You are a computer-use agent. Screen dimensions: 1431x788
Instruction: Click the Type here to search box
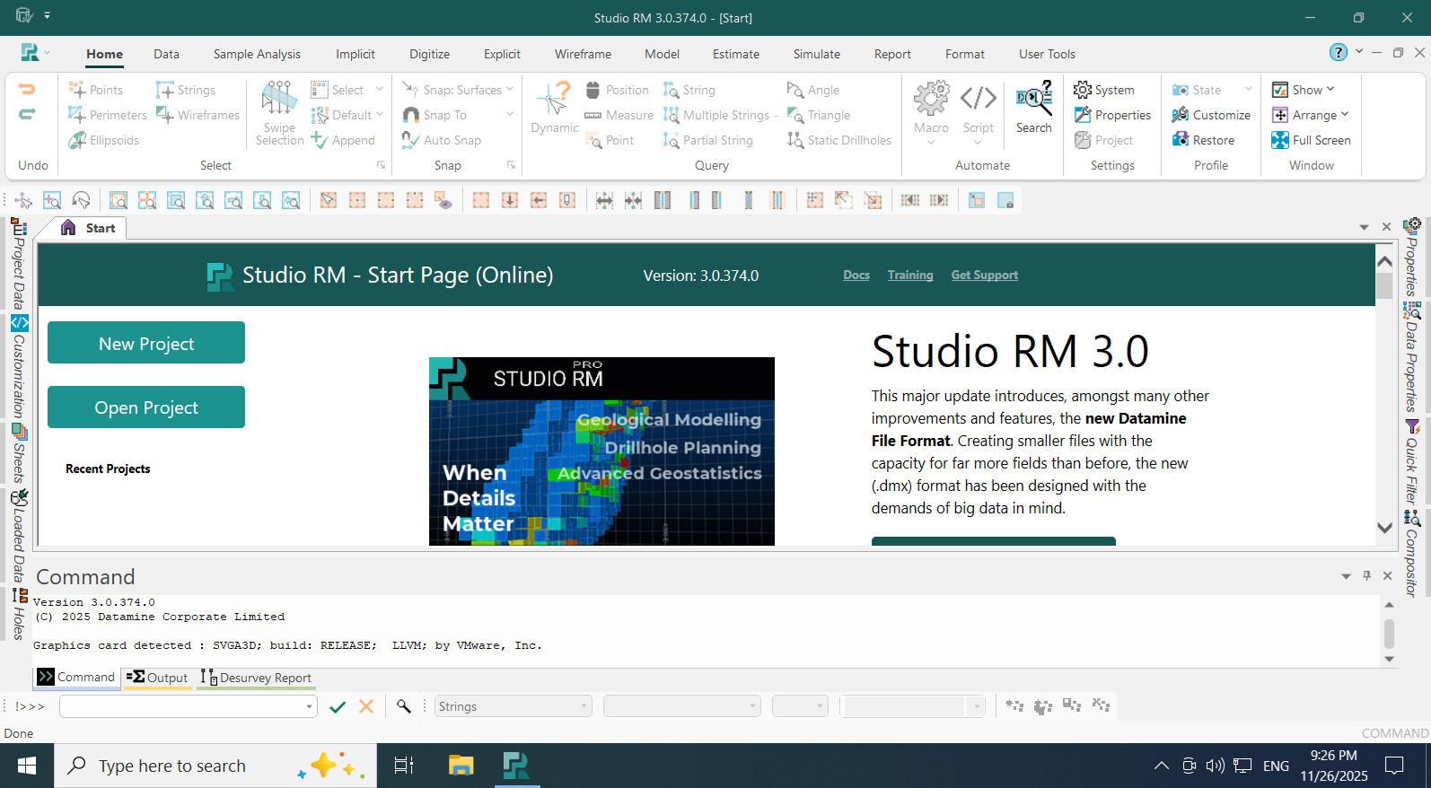pos(215,766)
